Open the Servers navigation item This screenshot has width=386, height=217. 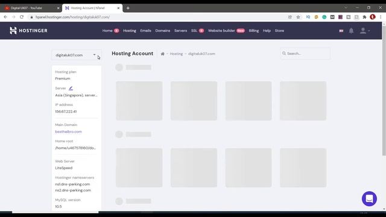[x=180, y=31]
